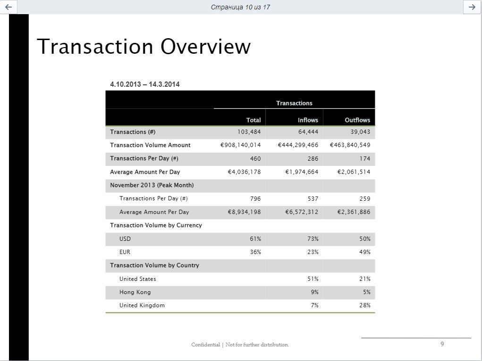The height and width of the screenshot is (361, 482).
Task: Click peak month inflow amount €6,572,312
Action: point(302,212)
